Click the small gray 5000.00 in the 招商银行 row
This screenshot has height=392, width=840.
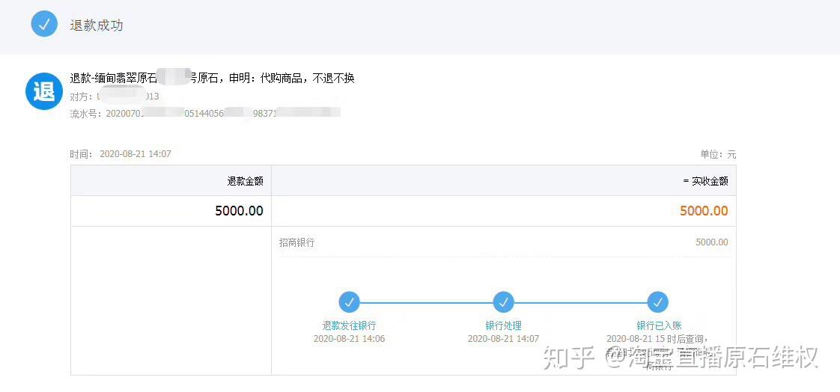(712, 242)
